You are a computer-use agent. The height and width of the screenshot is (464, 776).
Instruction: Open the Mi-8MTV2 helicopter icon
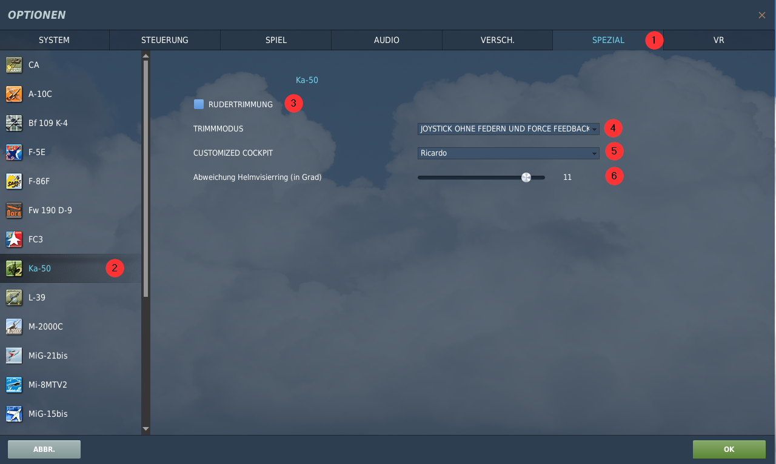pyautogui.click(x=14, y=385)
